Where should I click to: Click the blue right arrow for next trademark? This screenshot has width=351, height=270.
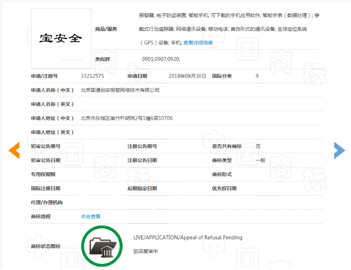[x=339, y=150]
